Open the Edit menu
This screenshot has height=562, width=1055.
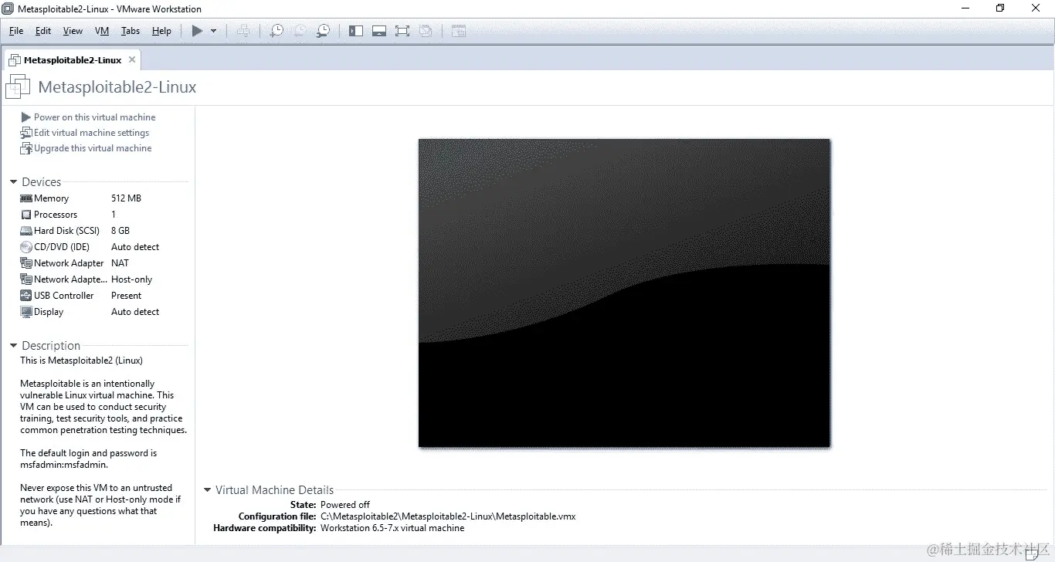[43, 31]
